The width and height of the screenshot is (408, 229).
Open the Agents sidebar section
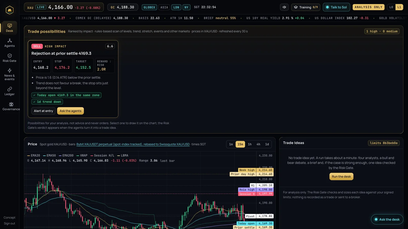point(9,43)
